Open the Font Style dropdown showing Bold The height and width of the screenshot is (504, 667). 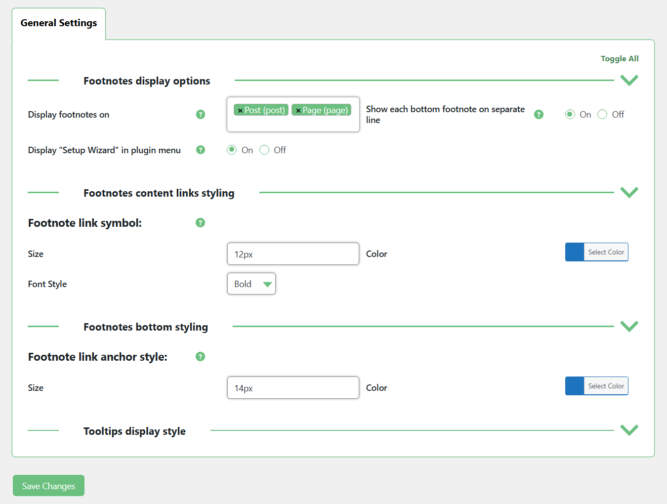(251, 284)
